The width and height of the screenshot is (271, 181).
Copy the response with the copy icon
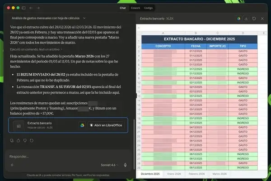tap(12, 140)
